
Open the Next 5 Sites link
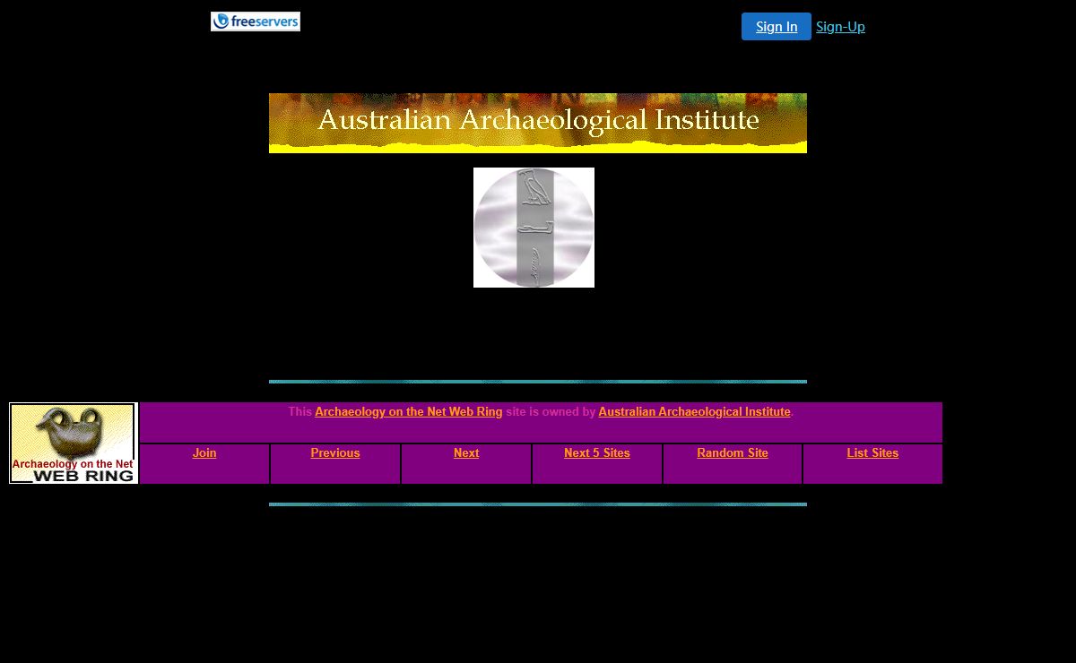point(597,453)
